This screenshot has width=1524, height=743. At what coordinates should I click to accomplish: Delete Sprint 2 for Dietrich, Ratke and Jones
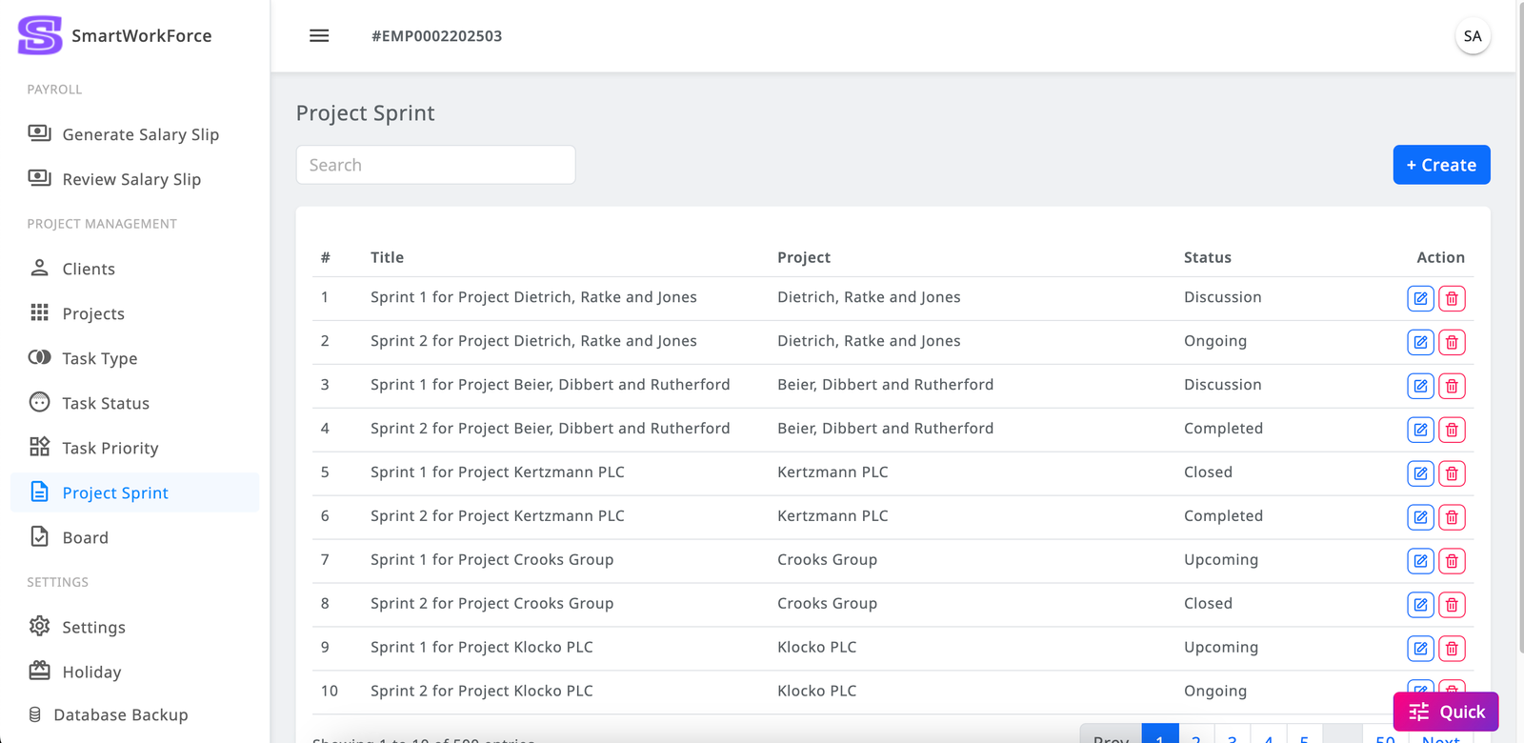click(1452, 342)
